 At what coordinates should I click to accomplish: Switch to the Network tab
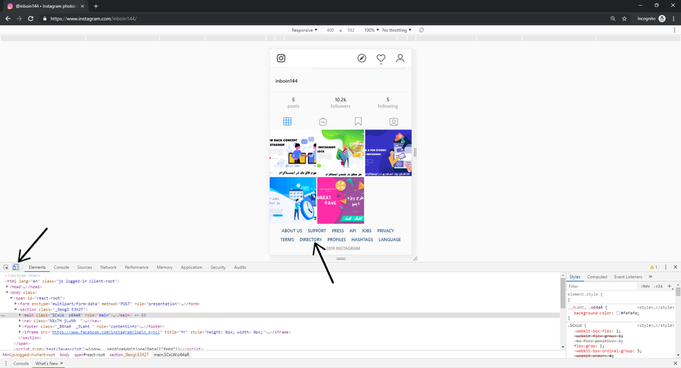click(108, 267)
